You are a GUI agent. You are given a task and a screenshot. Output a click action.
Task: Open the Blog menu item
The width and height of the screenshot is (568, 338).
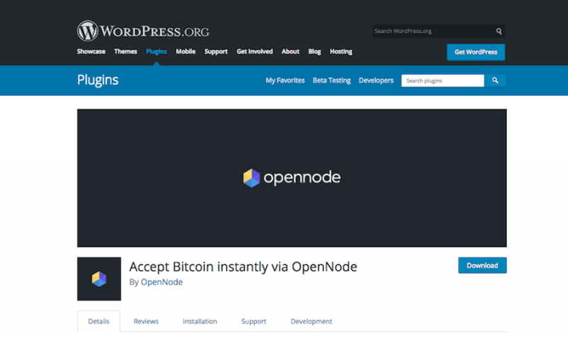coord(315,51)
